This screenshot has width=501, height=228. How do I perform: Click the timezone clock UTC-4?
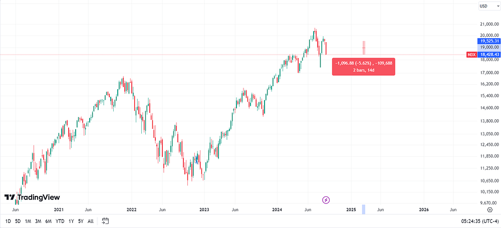(479, 221)
